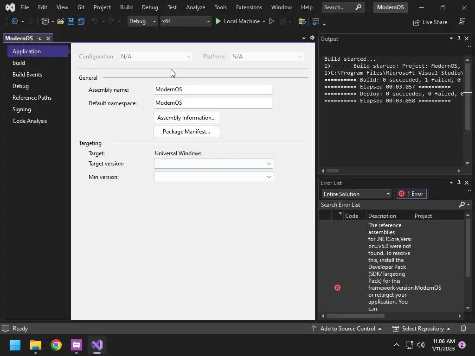Screen dimensions: 475x356
Task: Show hidden tray icons chevron
Action: coord(397,345)
